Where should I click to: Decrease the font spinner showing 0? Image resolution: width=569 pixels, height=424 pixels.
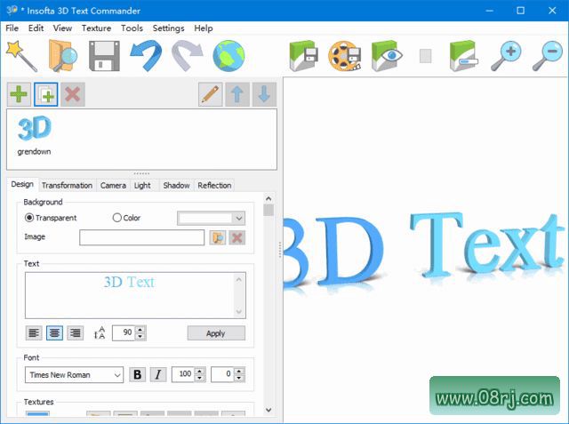(239, 379)
